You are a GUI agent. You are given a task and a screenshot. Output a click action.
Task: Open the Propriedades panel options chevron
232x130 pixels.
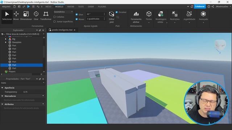(37, 79)
